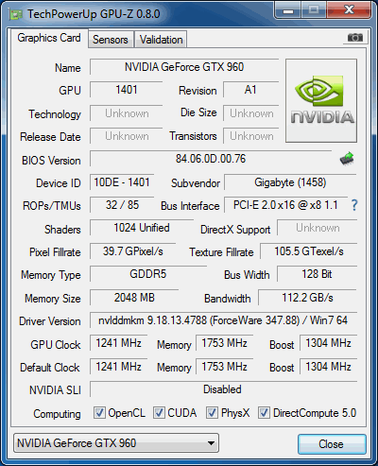The width and height of the screenshot is (378, 466).
Task: Click the Die Size field showing Unknown
Action: [x=251, y=113]
